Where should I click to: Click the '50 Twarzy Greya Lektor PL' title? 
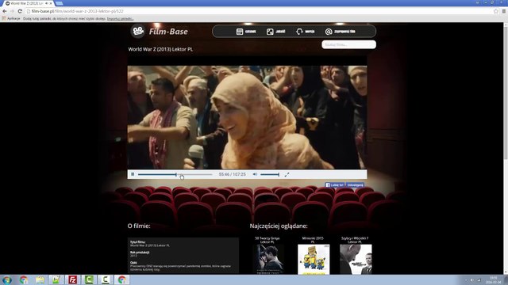click(x=267, y=240)
